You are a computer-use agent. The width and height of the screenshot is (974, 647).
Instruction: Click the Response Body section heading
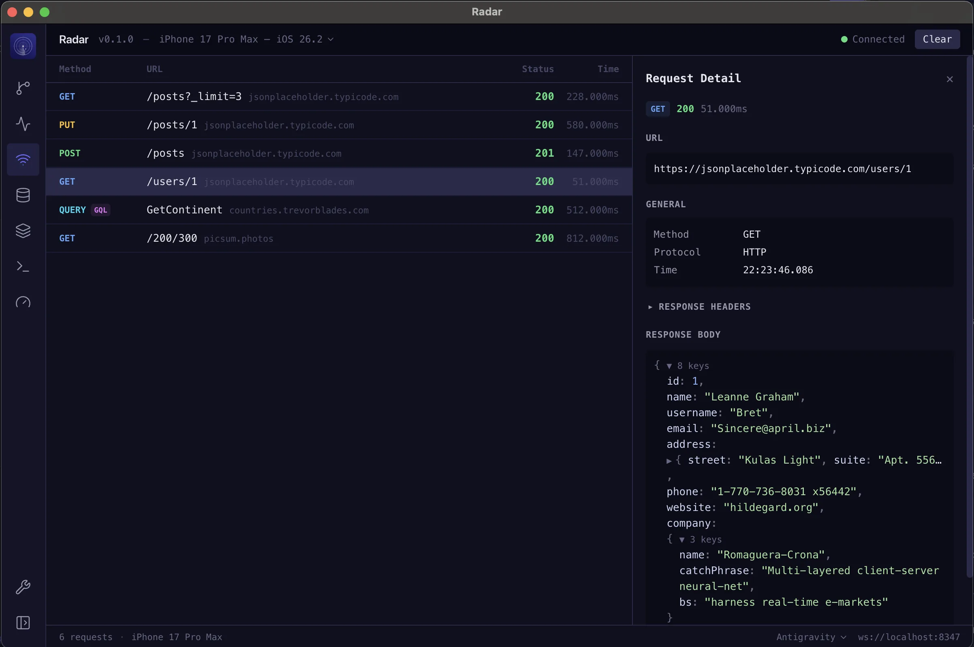(x=683, y=335)
